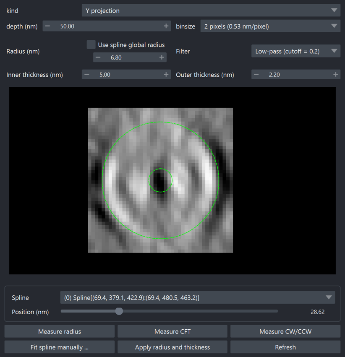Screen dimensions: 345x357
Task: Increase depth with plus button
Action: 166,26
